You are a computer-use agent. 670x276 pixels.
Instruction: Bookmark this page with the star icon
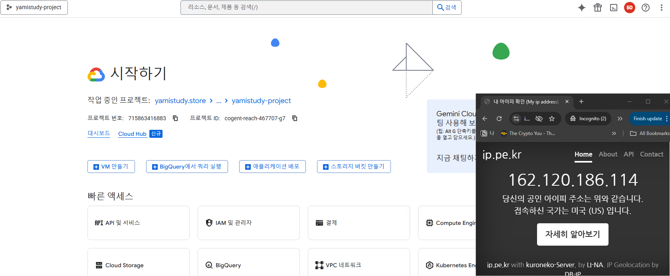coord(552,119)
